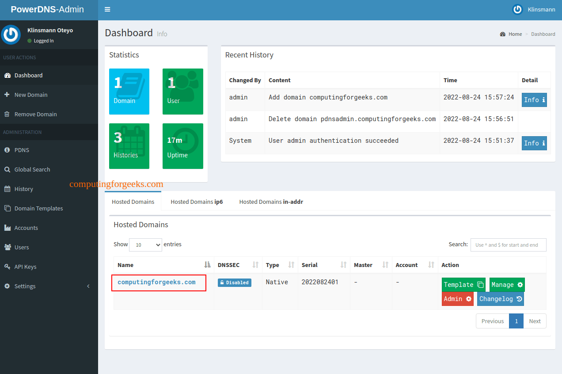Click the domain Search input field
Viewport: 562px width, 374px height.
click(x=508, y=244)
